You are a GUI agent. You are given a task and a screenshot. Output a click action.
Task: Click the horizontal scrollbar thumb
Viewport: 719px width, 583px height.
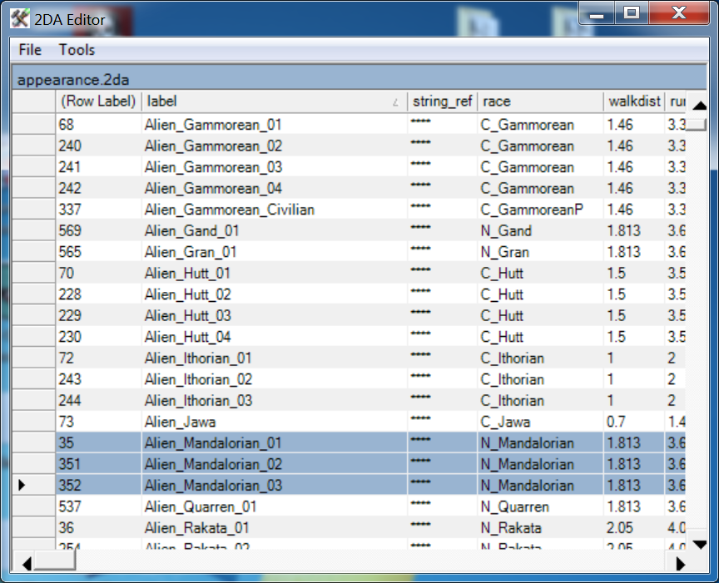[55, 563]
